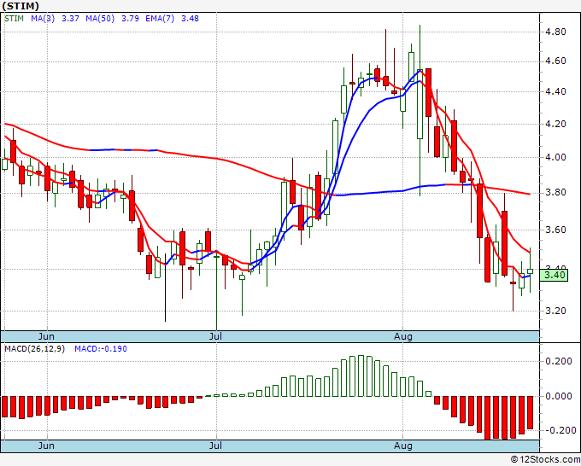The width and height of the screenshot is (581, 466).
Task: Click the MACD(26,12,9) indicator label
Action: 34,349
